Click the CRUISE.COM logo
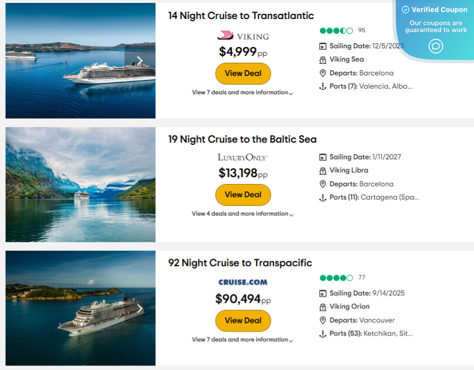Viewport: 474px width, 370px height. point(243,283)
